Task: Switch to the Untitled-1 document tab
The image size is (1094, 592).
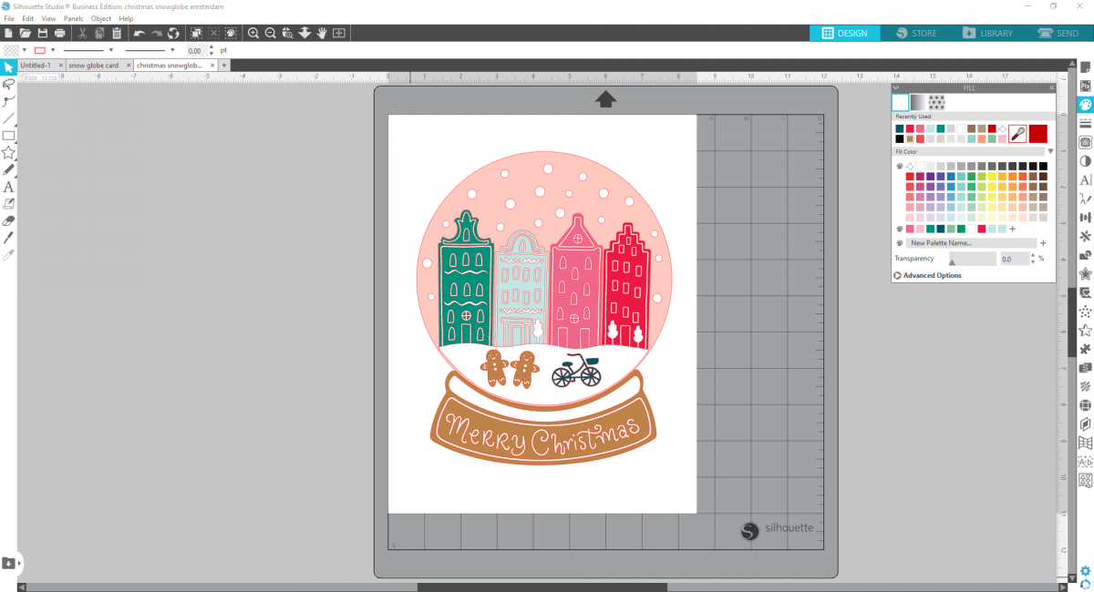Action: [36, 66]
